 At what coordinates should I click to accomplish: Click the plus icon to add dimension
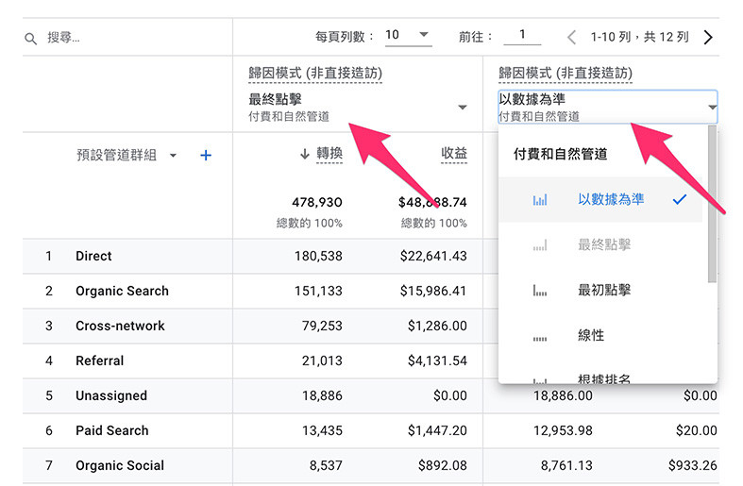pos(206,156)
